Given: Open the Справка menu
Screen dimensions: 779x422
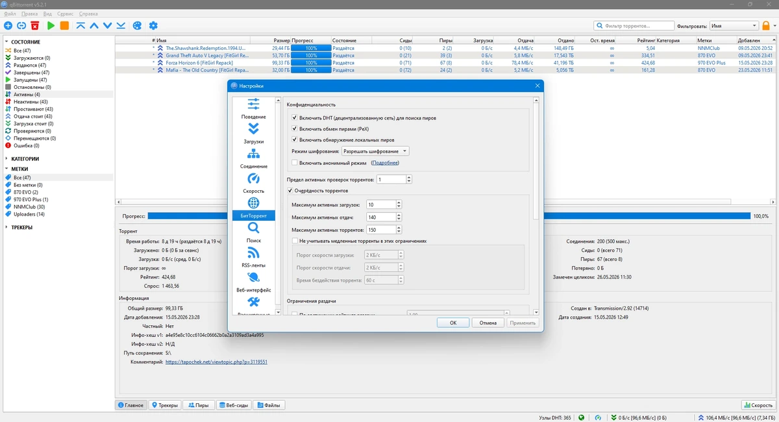Looking at the screenshot, I should 88,14.
